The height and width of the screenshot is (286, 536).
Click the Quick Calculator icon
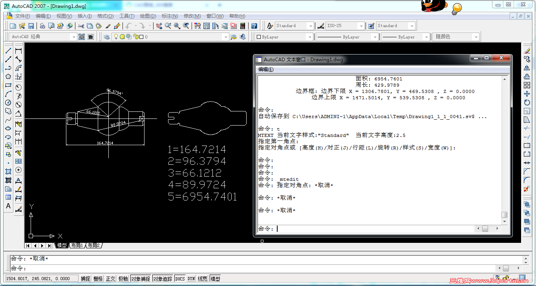pyautogui.click(x=243, y=26)
